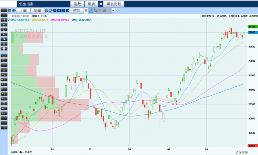Screen dimensions: 258x155
Task: Open the Default template dropdown arrow
Action: tap(113, 11)
